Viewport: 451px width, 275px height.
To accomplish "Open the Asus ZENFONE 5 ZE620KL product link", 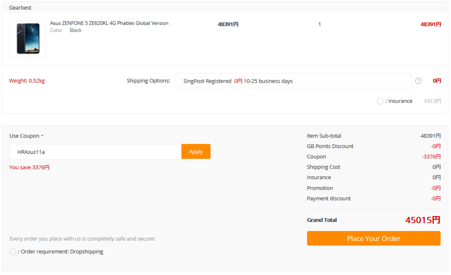I will click(x=109, y=23).
